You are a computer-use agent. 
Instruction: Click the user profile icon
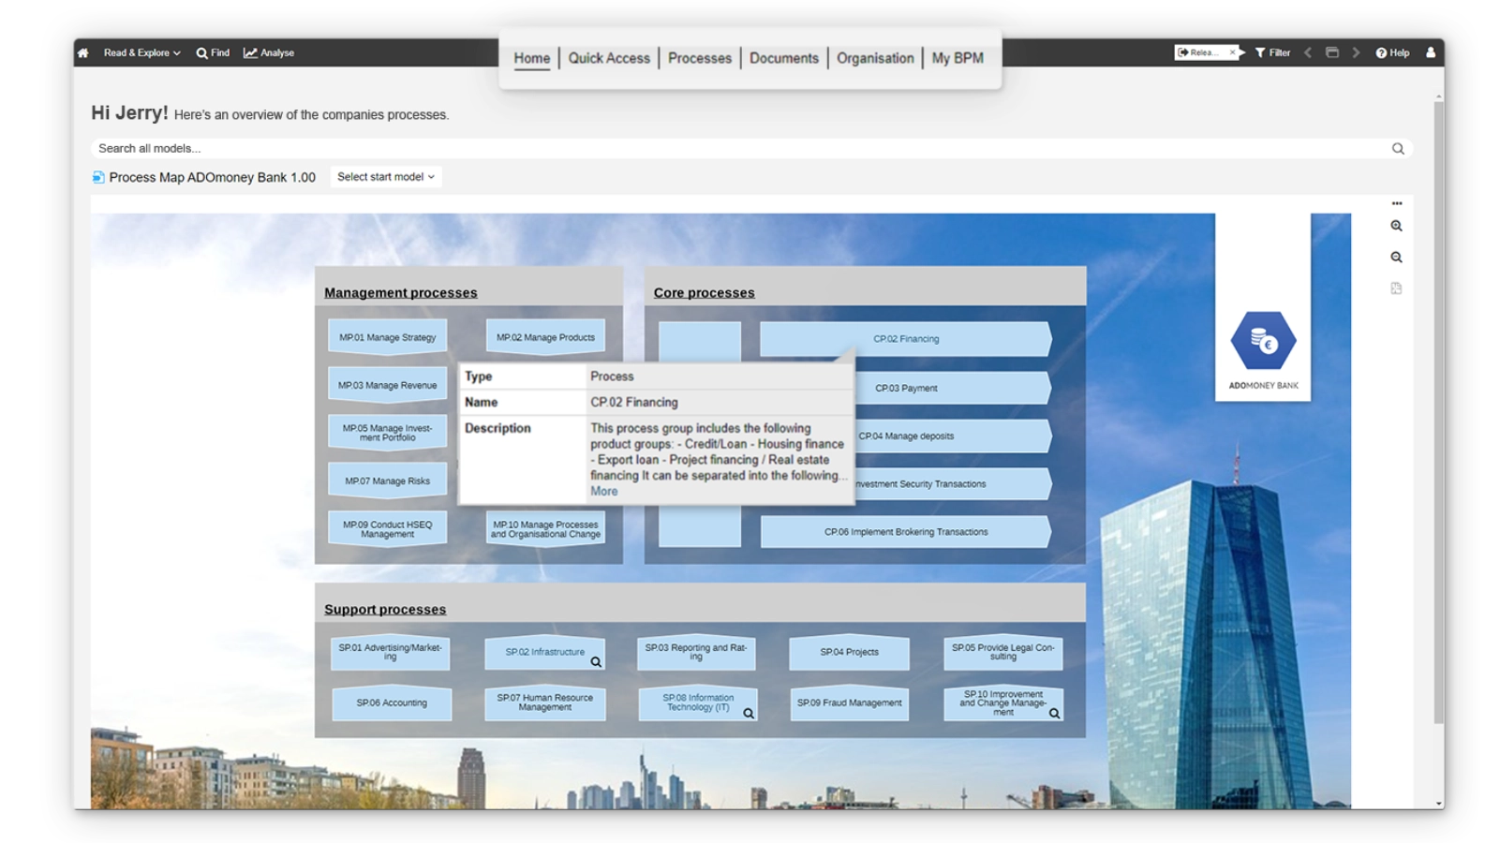tap(1430, 53)
